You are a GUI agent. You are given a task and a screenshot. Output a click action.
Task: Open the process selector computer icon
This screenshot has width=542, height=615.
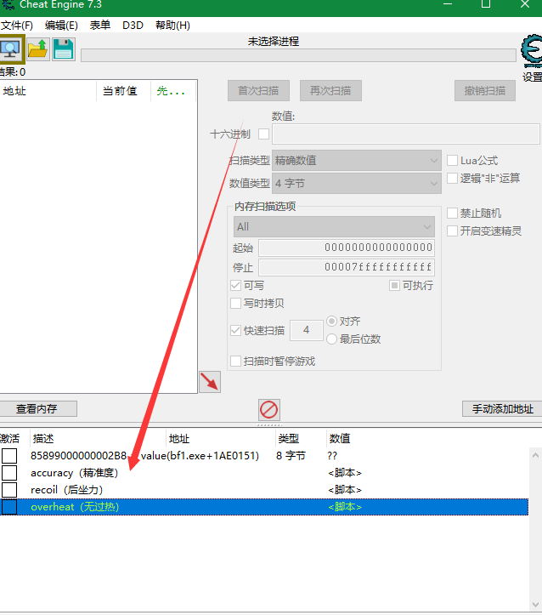click(11, 49)
